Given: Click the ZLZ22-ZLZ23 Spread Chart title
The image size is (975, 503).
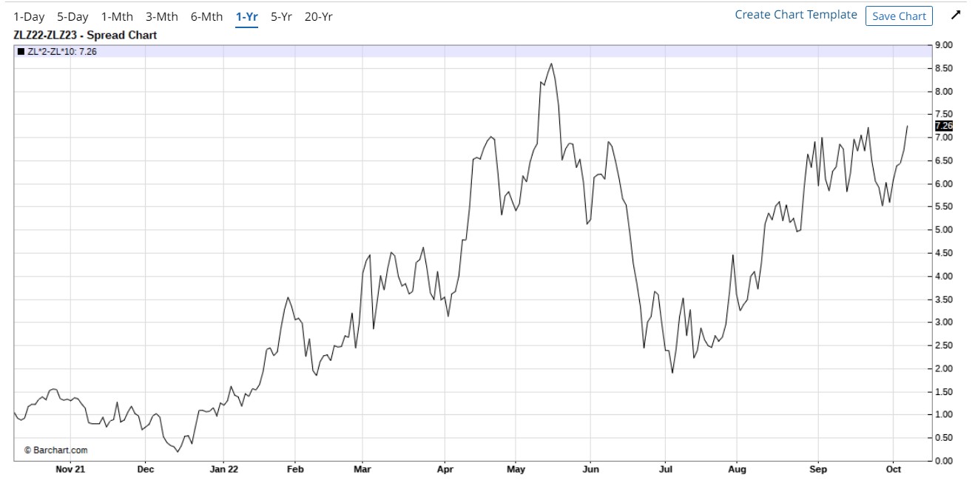Looking at the screenshot, I should 85,35.
